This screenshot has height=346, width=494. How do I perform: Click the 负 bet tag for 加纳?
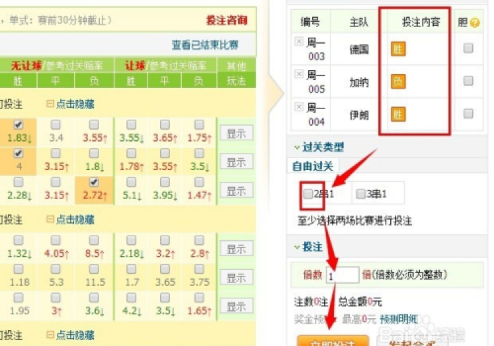coord(398,82)
